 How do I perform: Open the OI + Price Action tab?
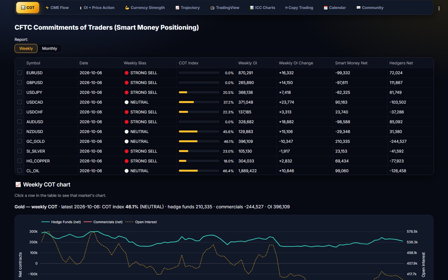click(97, 8)
